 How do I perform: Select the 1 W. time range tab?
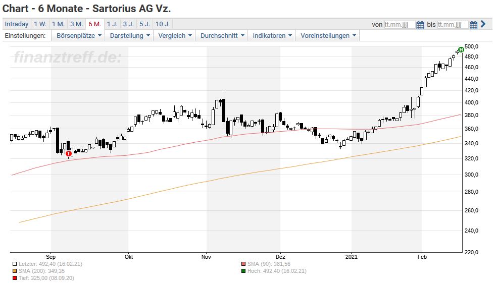point(40,24)
